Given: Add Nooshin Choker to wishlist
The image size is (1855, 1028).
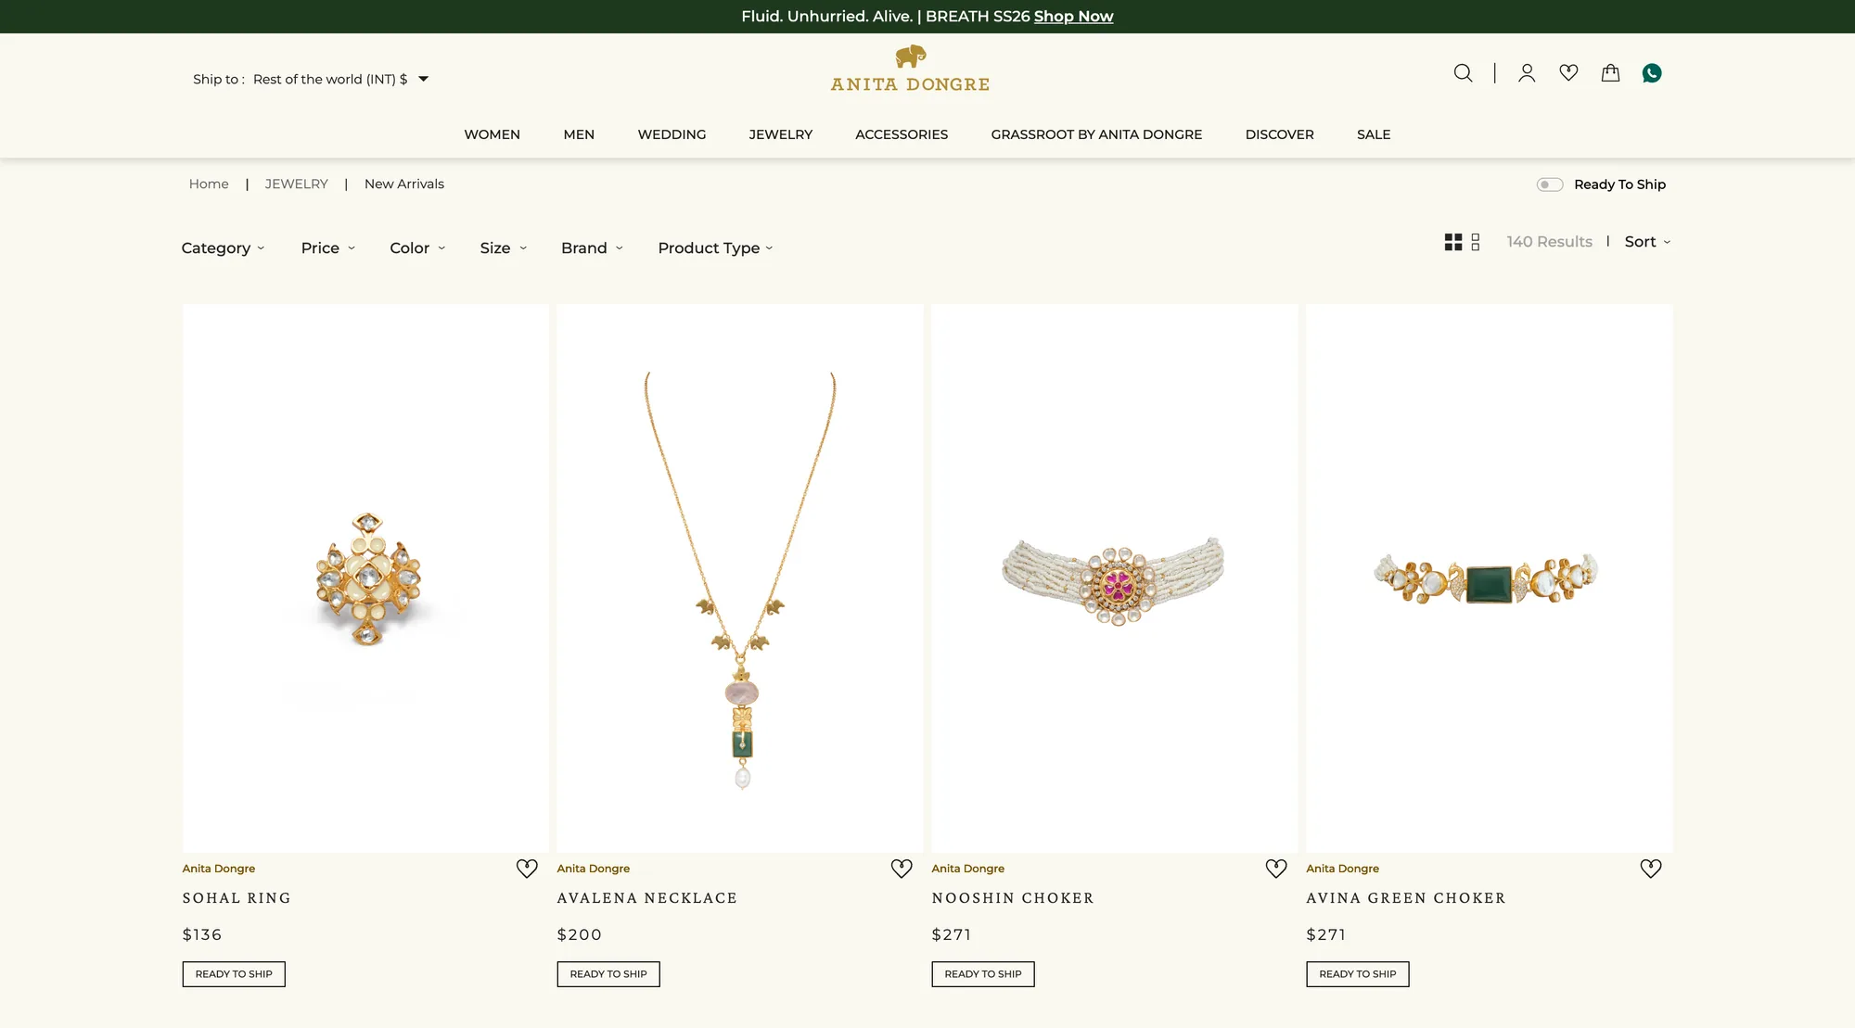Looking at the screenshot, I should click(x=1276, y=869).
